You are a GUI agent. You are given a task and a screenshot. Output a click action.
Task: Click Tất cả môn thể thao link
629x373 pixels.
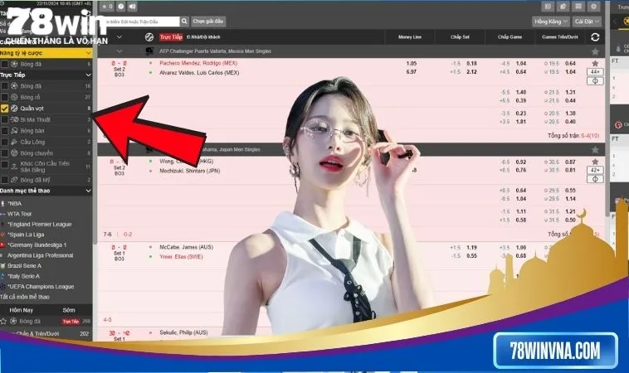point(25,297)
